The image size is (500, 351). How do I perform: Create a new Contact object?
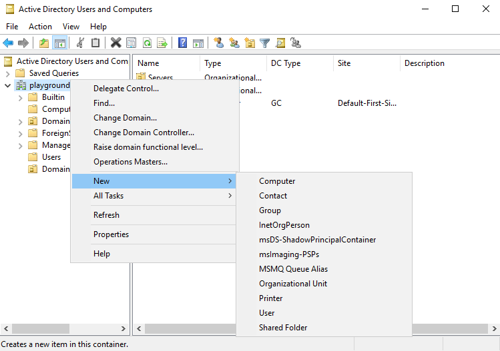(324, 196)
